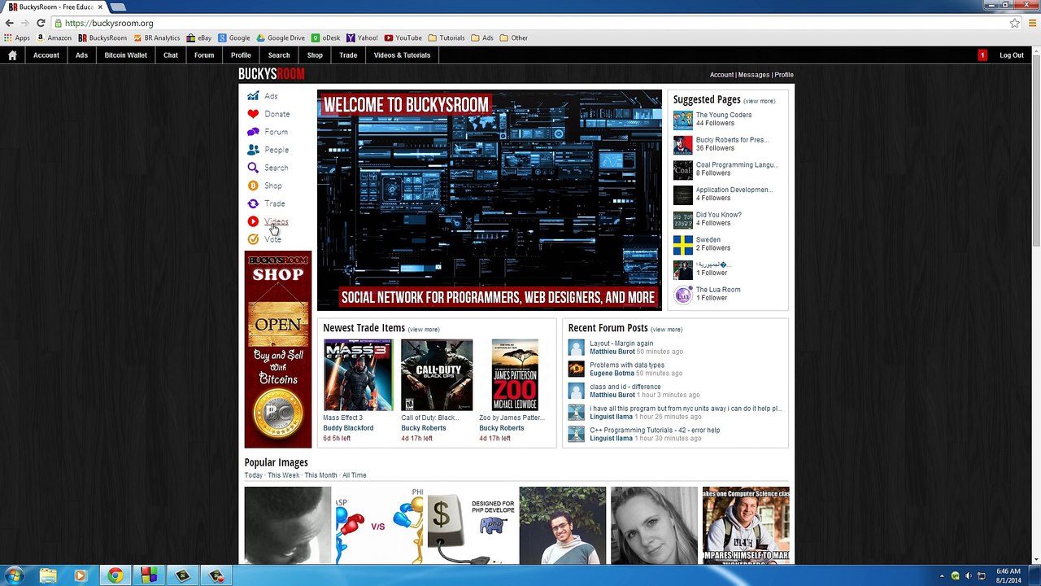This screenshot has width=1041, height=586.
Task: Select the Search magnifier icon in sidebar
Action: click(253, 168)
